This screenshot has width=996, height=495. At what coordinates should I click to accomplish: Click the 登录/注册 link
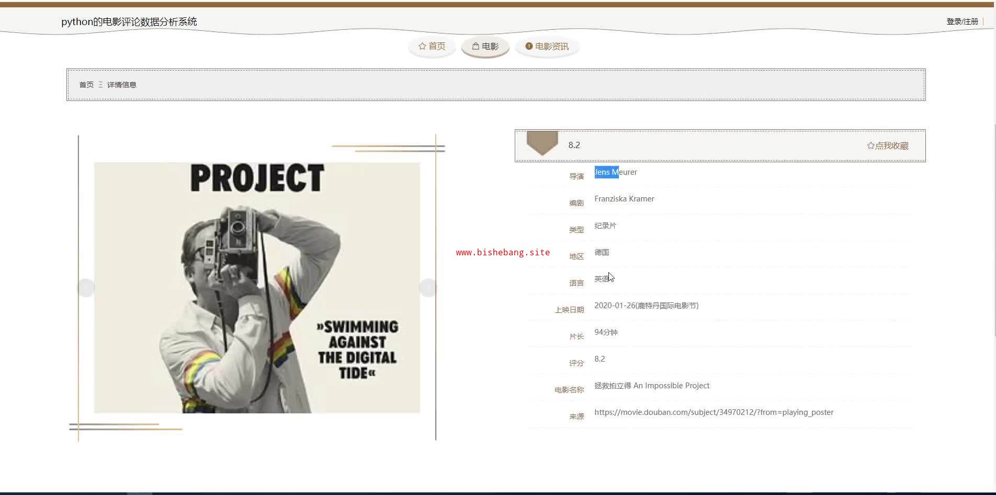point(962,21)
